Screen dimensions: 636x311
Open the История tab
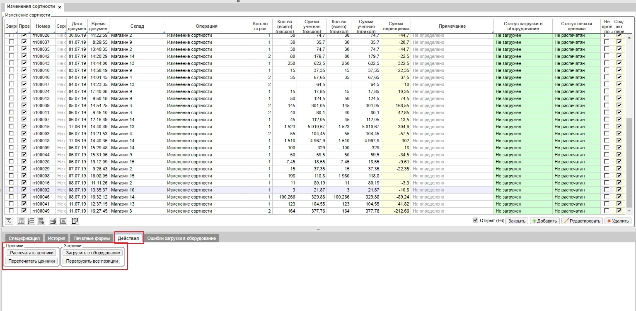pyautogui.click(x=56, y=238)
